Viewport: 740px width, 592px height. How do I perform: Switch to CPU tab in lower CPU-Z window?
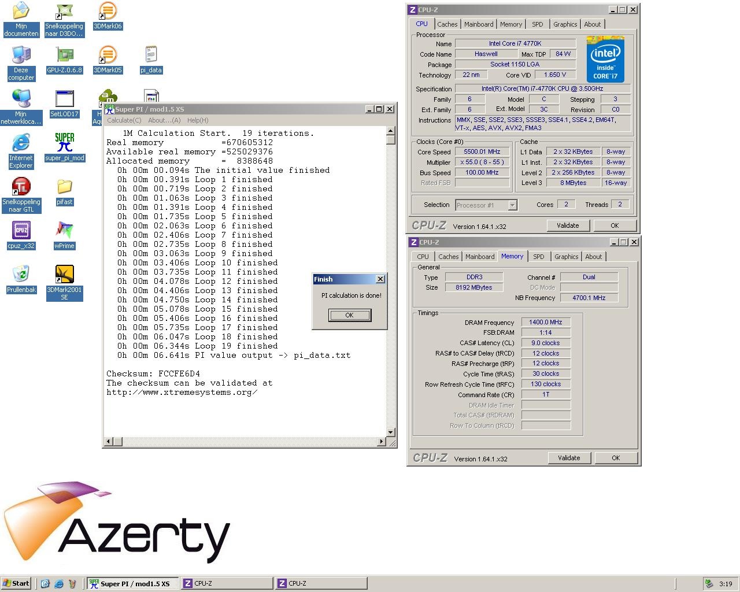click(x=423, y=257)
